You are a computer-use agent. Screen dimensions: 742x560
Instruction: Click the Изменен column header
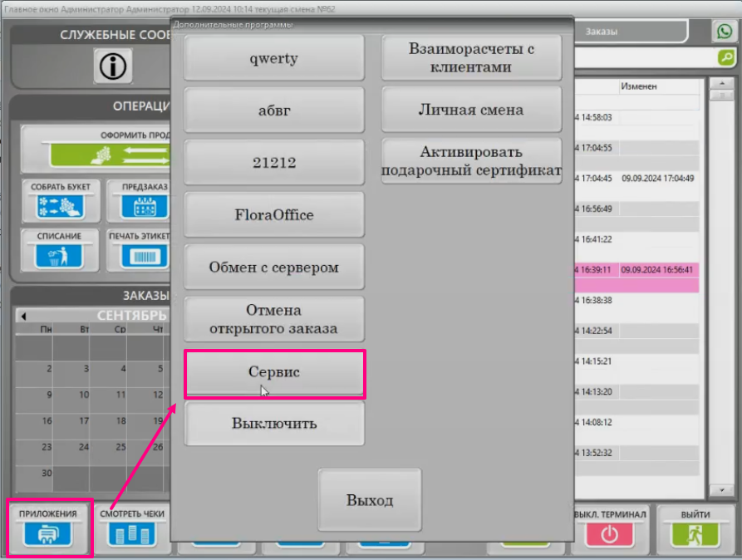[659, 86]
